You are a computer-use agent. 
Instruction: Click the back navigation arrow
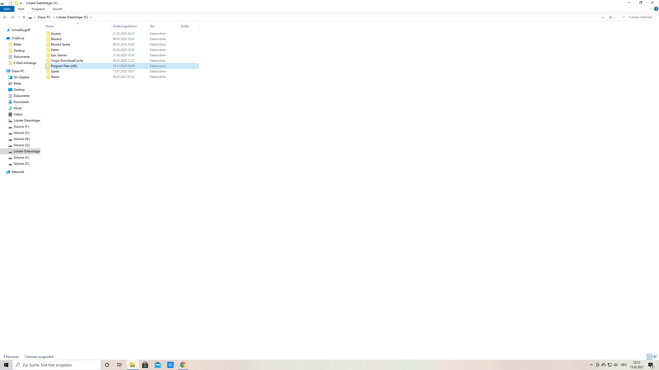tap(5, 17)
